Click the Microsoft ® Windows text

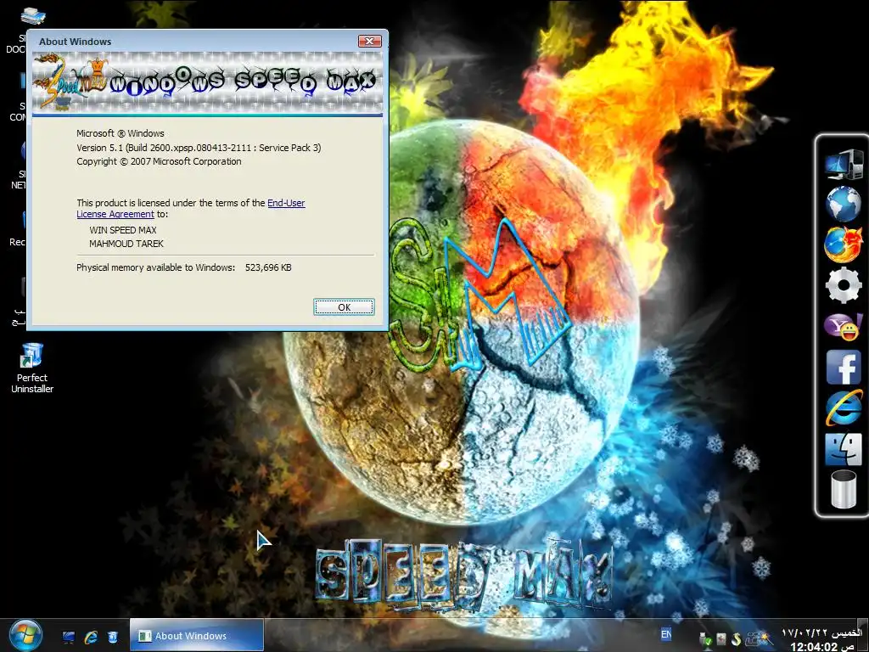(121, 133)
